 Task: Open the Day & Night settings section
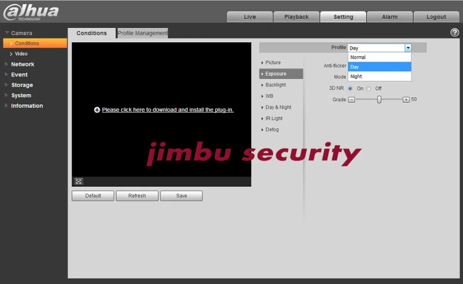pos(281,107)
